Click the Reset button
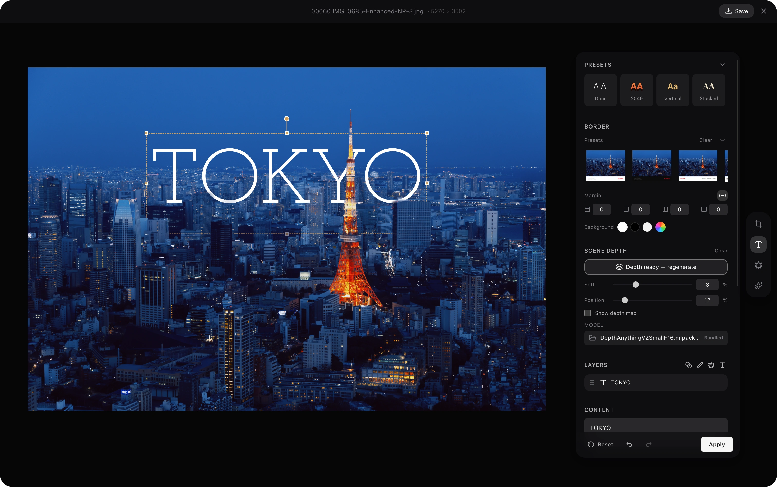Screen dimensions: 777x487 point(600,444)
